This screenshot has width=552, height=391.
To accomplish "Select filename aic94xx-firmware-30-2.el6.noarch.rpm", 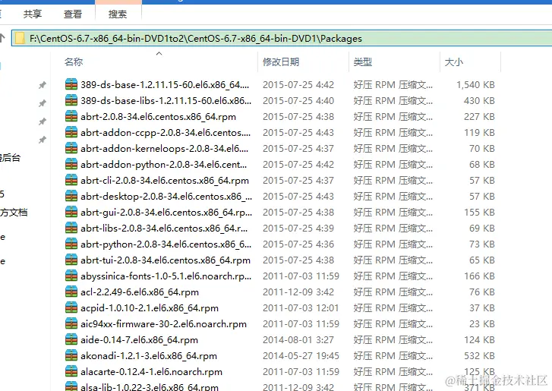I will (163, 323).
